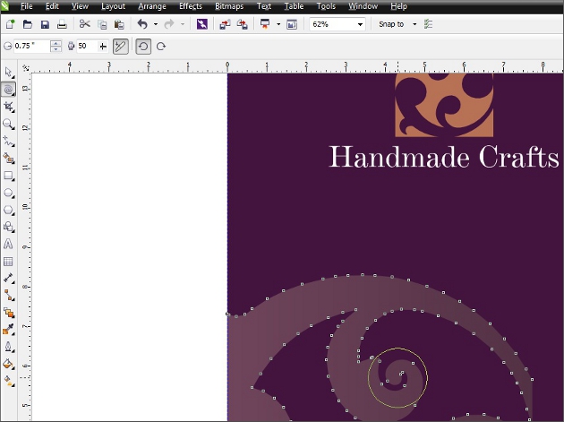Enable counterclockwise twirl direction
The image size is (564, 422).
(x=143, y=47)
